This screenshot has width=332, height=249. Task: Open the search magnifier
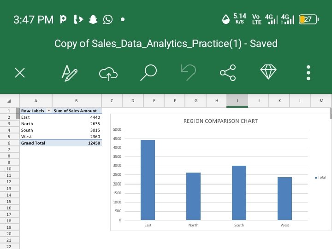[x=148, y=73]
